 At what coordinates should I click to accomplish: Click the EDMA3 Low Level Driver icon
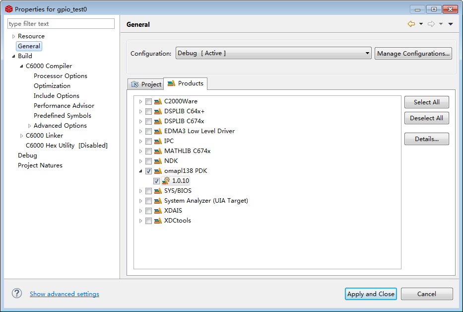pos(158,131)
